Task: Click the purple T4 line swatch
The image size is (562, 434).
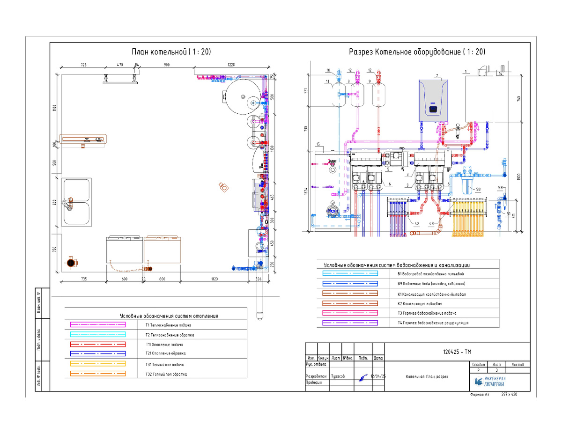Action: pyautogui.click(x=350, y=323)
